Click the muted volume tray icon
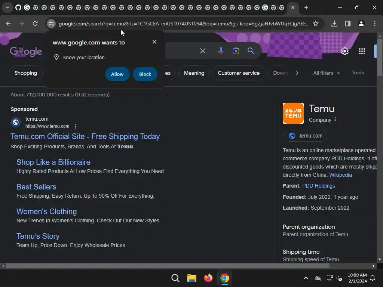Image resolution: width=383 pixels, height=287 pixels. pyautogui.click(x=339, y=278)
